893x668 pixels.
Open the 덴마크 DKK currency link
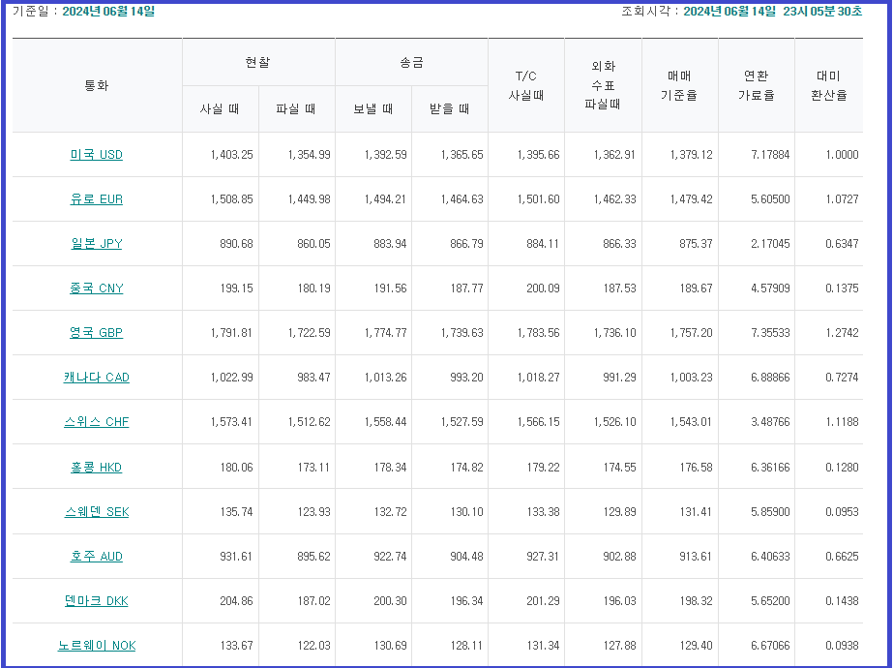coord(96,601)
